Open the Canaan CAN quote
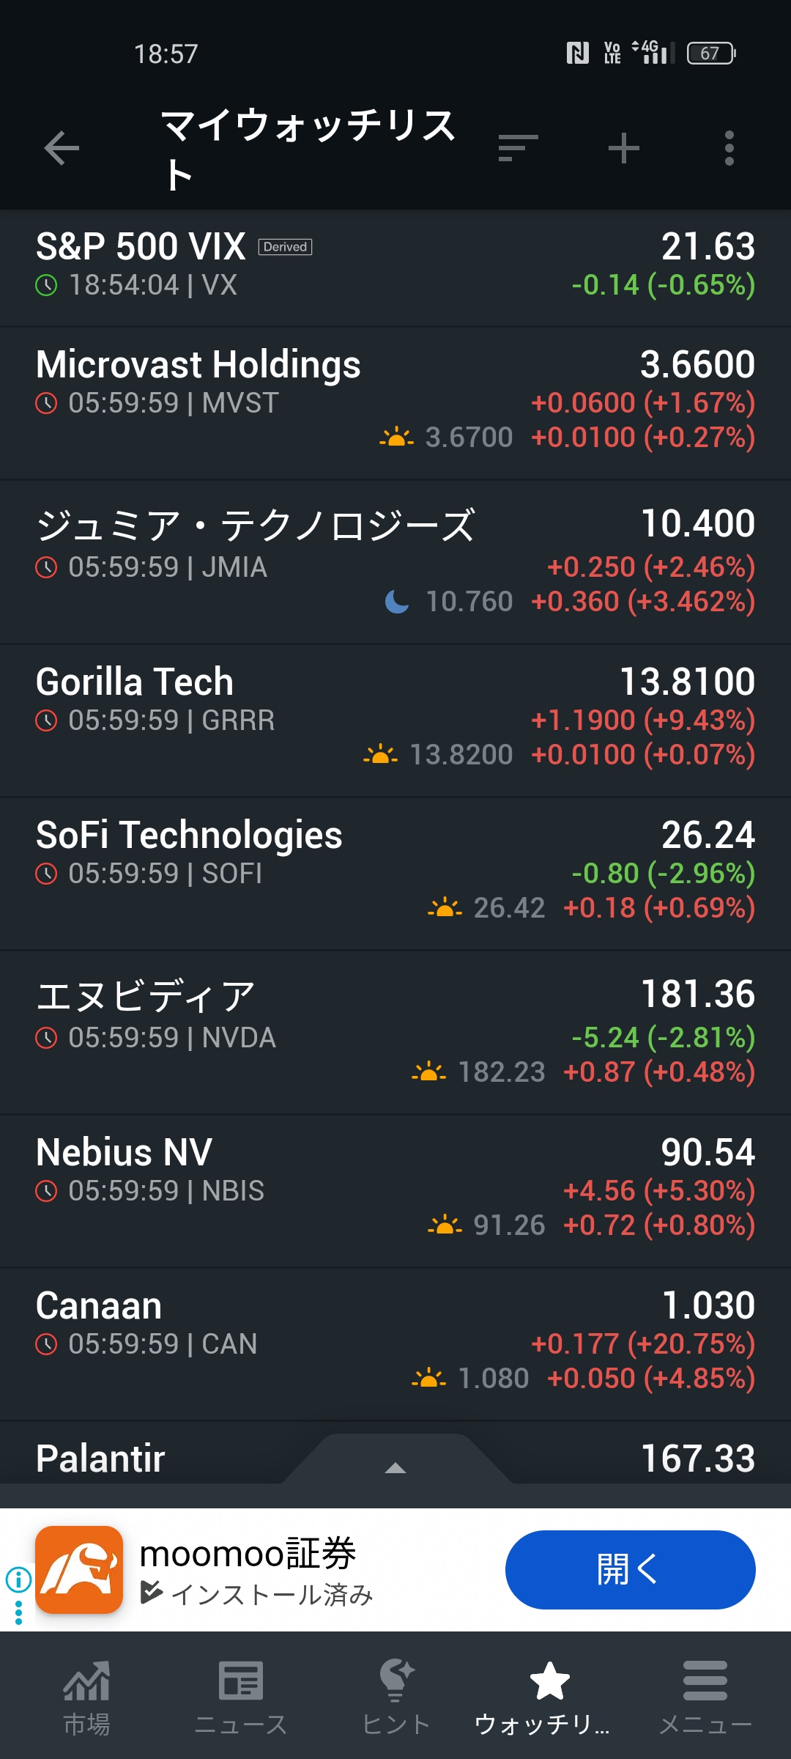 395,1343
